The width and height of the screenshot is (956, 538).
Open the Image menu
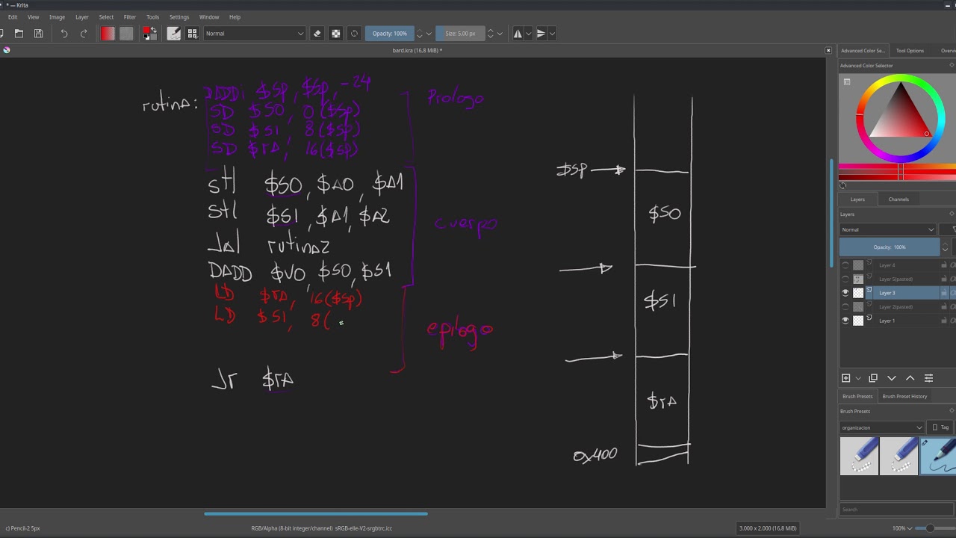click(57, 16)
